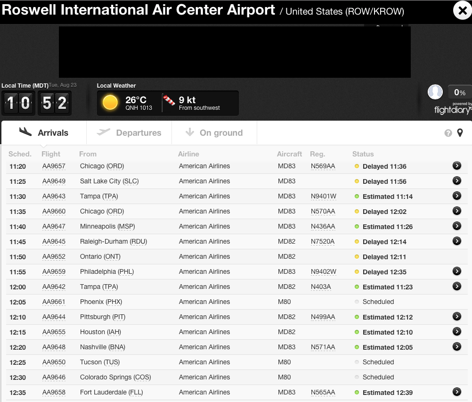
Task: Click the flightdiary logo
Action: (453, 110)
